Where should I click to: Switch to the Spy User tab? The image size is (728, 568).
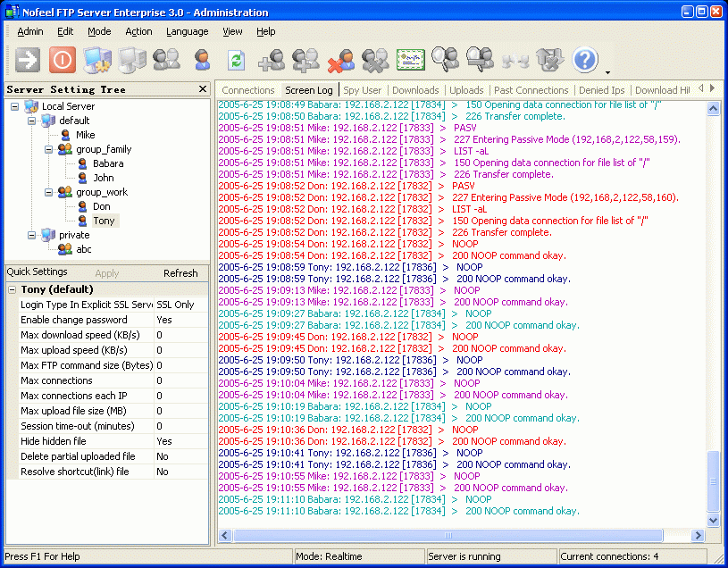click(362, 90)
